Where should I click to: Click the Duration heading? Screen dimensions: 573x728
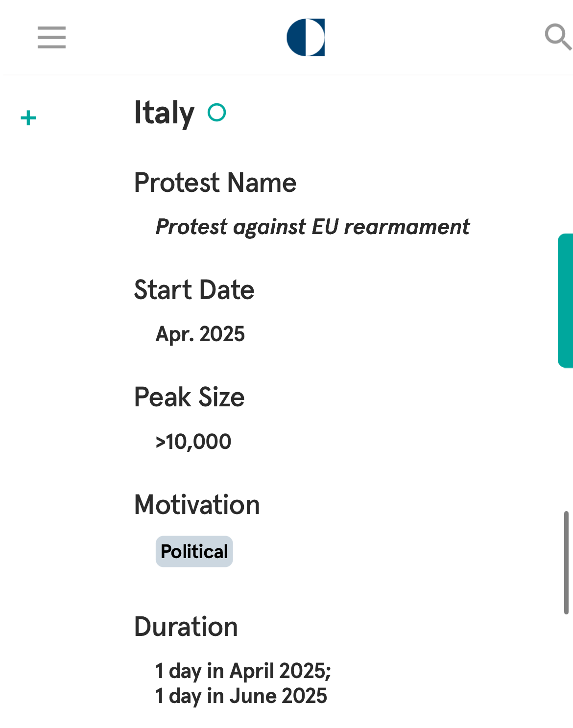(x=186, y=627)
